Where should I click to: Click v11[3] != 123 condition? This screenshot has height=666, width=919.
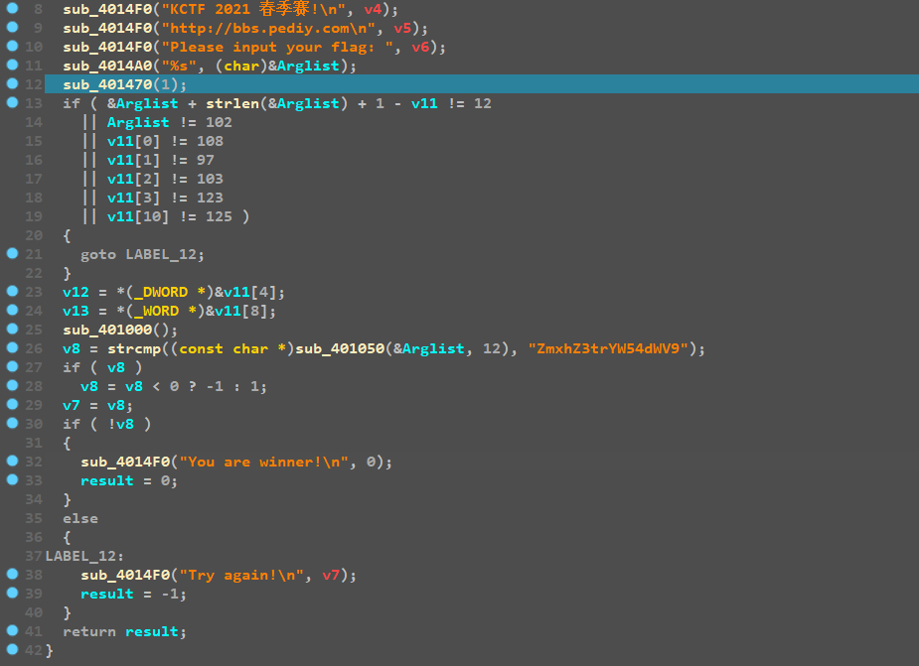point(165,198)
